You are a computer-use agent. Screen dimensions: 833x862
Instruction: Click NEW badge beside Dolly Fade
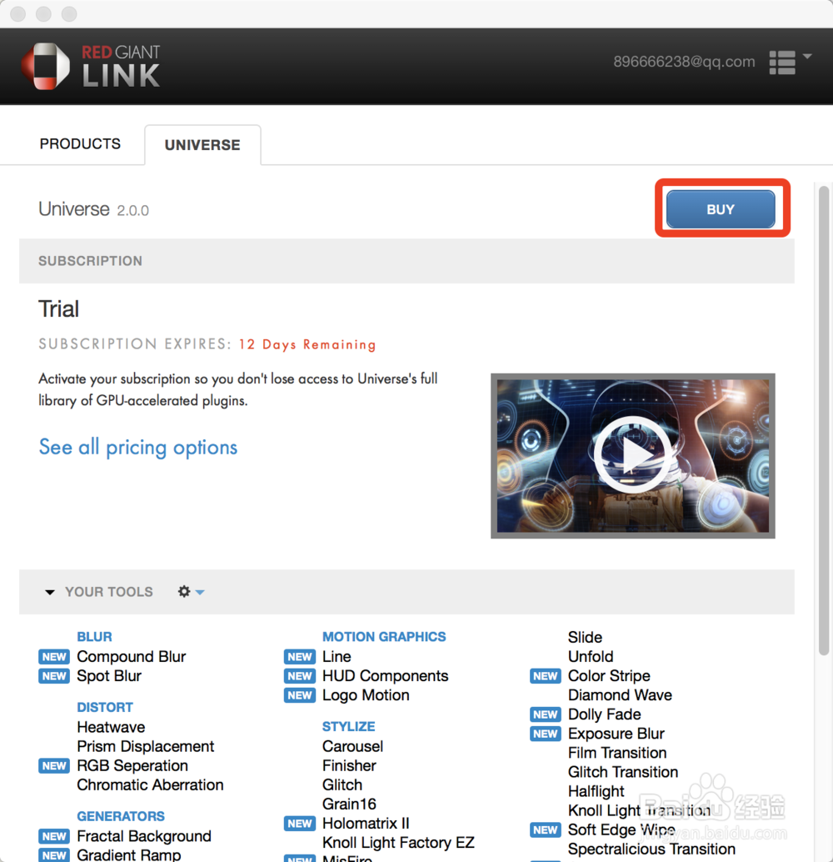[x=545, y=714]
